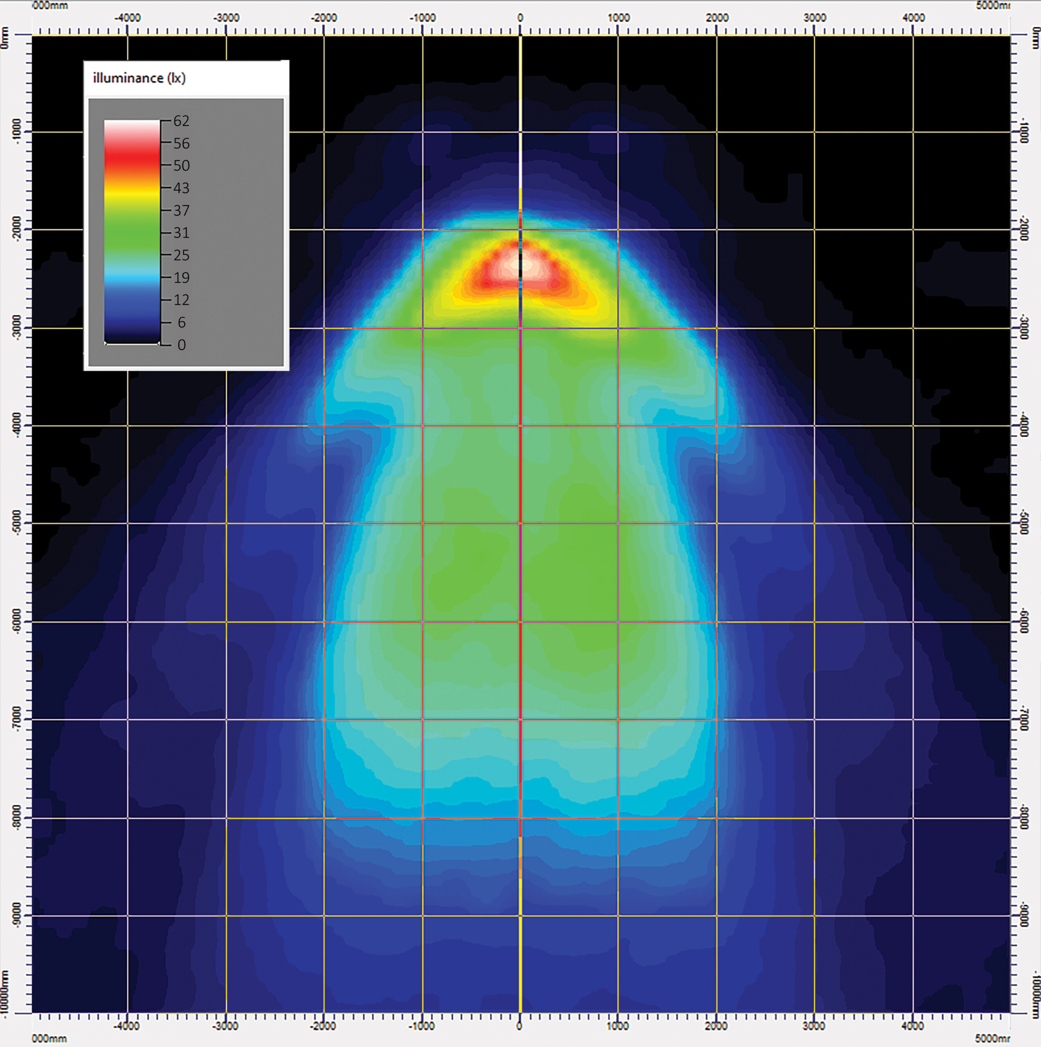The image size is (1041, 1047).
Task: Click the -8000 label on the right ruler
Action: (1024, 817)
